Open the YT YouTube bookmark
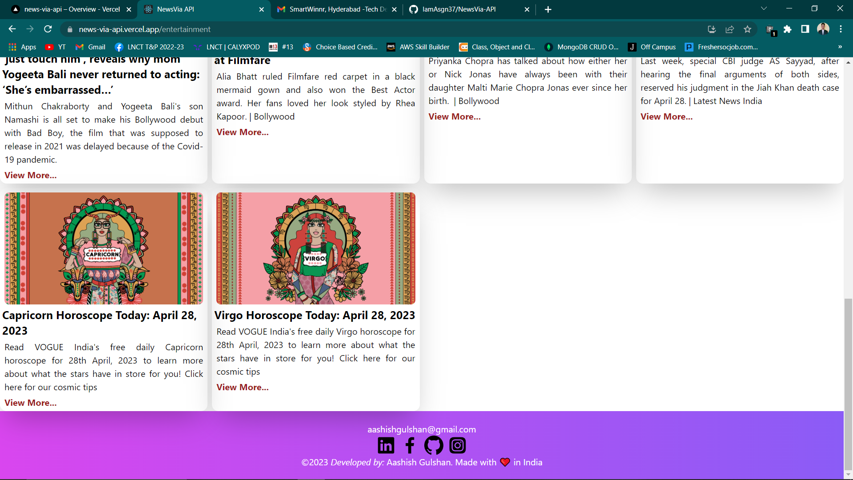This screenshot has width=853, height=480. (56, 47)
